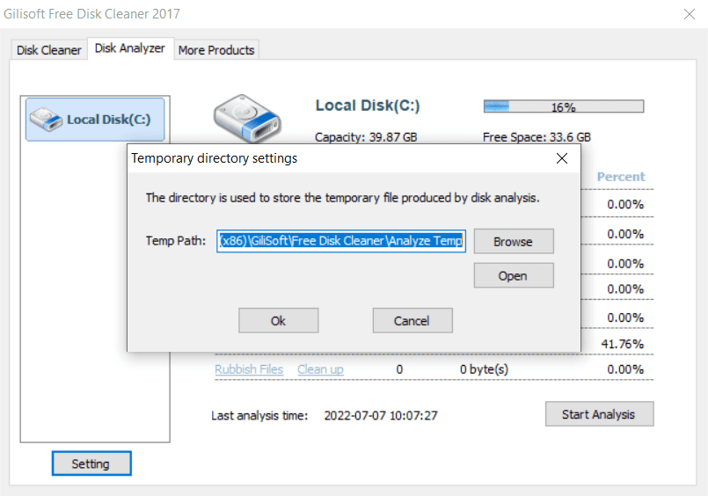
Task: Close the Gilisoft Free Disk Cleaner window
Action: tap(689, 14)
